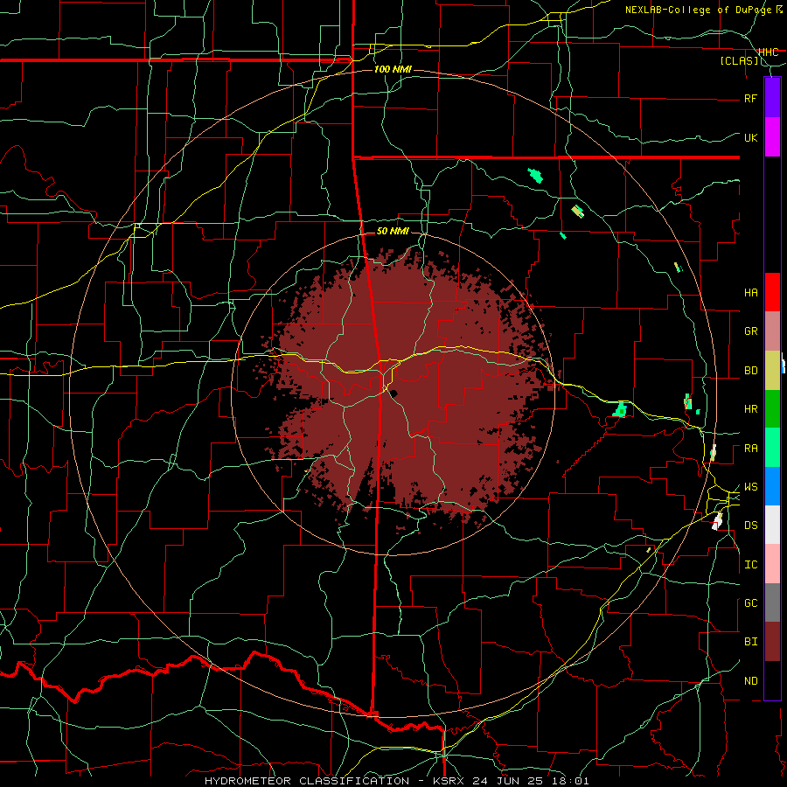Click the GC legend label

pyautogui.click(x=750, y=603)
